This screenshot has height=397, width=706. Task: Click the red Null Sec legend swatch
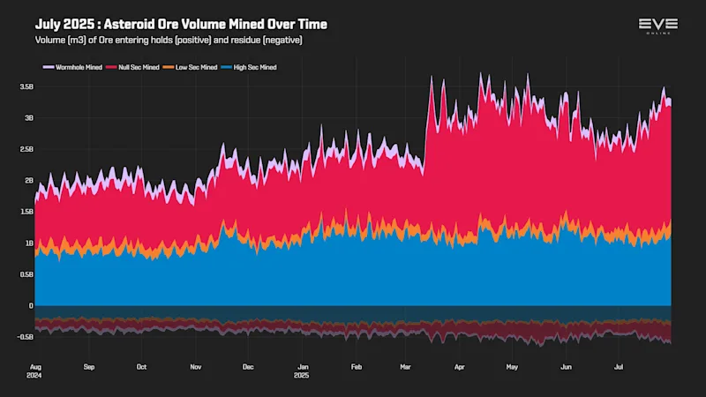111,67
